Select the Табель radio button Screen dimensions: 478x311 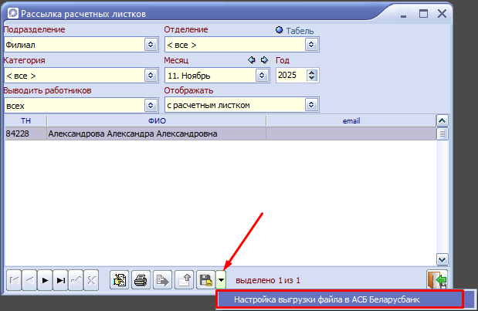(x=280, y=30)
